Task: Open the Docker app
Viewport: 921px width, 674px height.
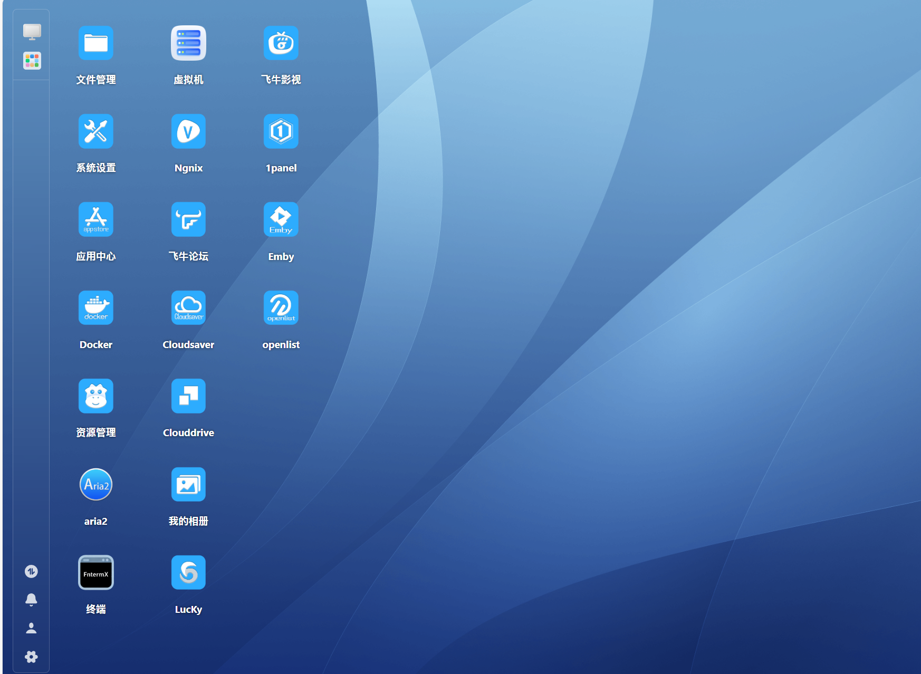Action: coord(95,307)
